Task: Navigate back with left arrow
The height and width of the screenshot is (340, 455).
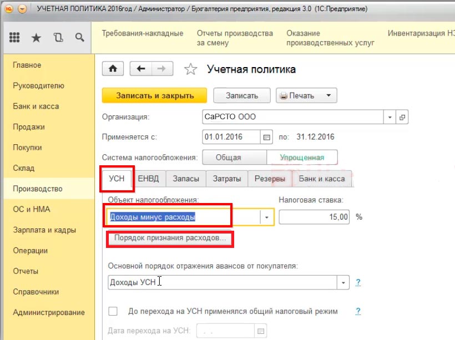Action: [141, 69]
